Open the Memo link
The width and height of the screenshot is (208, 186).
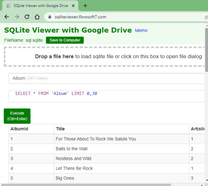click(141, 30)
